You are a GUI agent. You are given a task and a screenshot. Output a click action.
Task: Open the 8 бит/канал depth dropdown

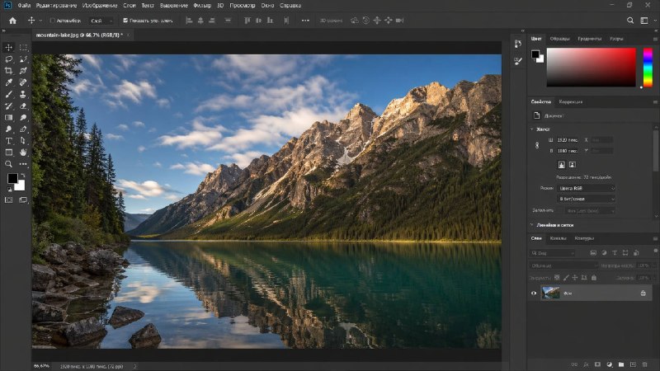click(x=587, y=199)
